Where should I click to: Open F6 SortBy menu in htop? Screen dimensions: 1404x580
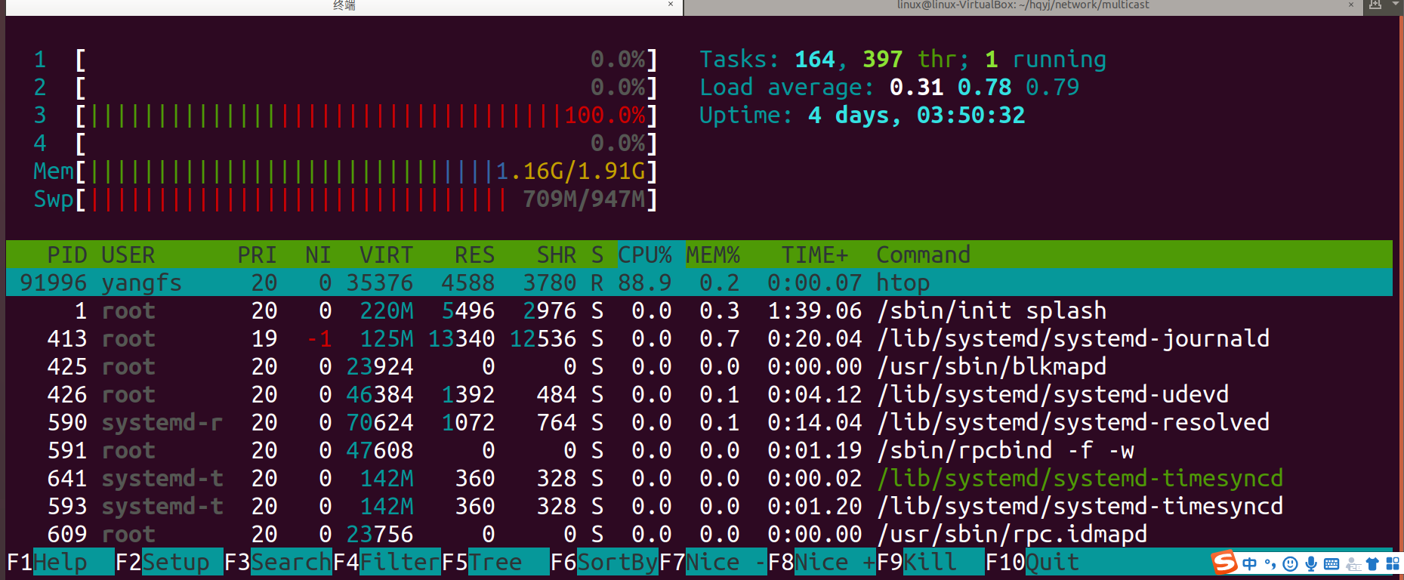(604, 563)
